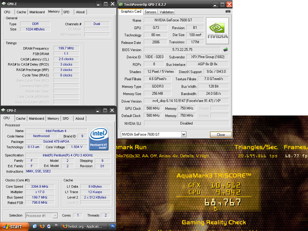Open Mainboard tab in lower CPU-Z window
This screenshot has width=308, height=231.
tap(36, 119)
